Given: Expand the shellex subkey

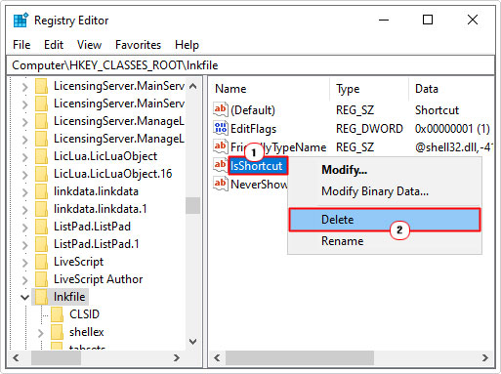Looking at the screenshot, I should (41, 333).
